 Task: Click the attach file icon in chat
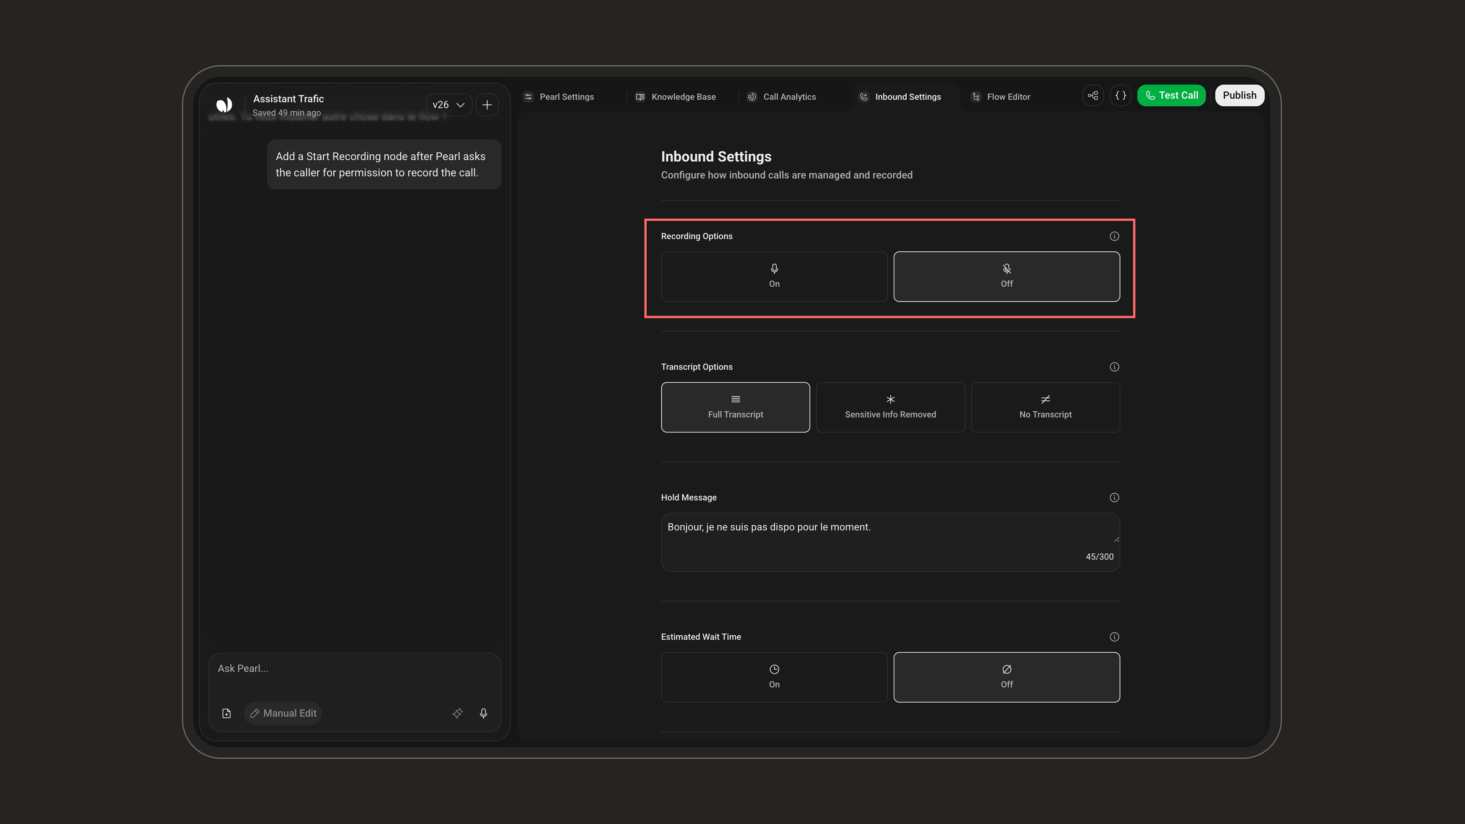226,713
